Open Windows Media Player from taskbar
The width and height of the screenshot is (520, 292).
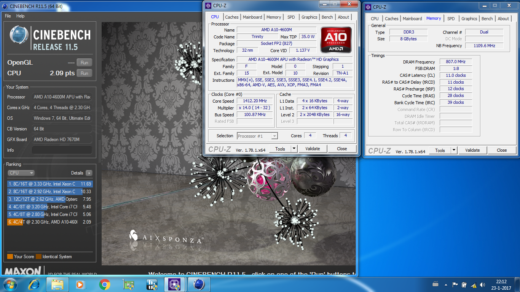pos(81,284)
